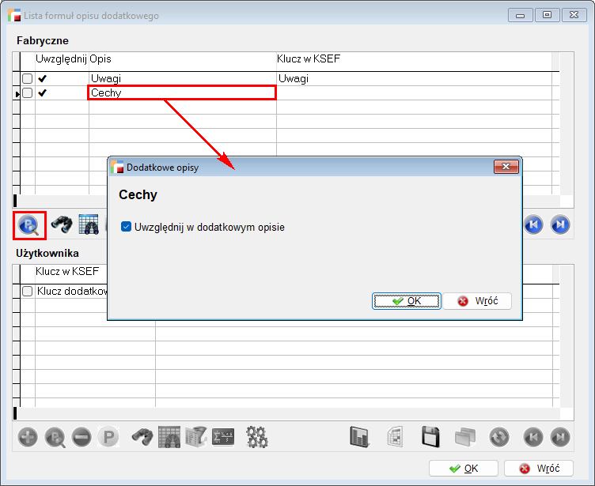The image size is (595, 486).
Task: Select the Cechy description cell
Action: tap(182, 93)
